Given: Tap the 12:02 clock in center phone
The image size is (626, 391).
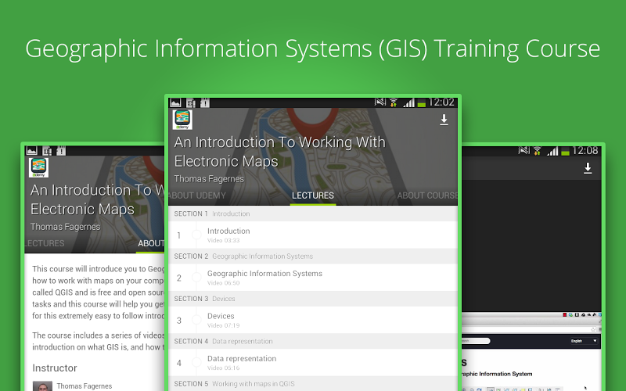Looking at the screenshot, I should point(441,102).
